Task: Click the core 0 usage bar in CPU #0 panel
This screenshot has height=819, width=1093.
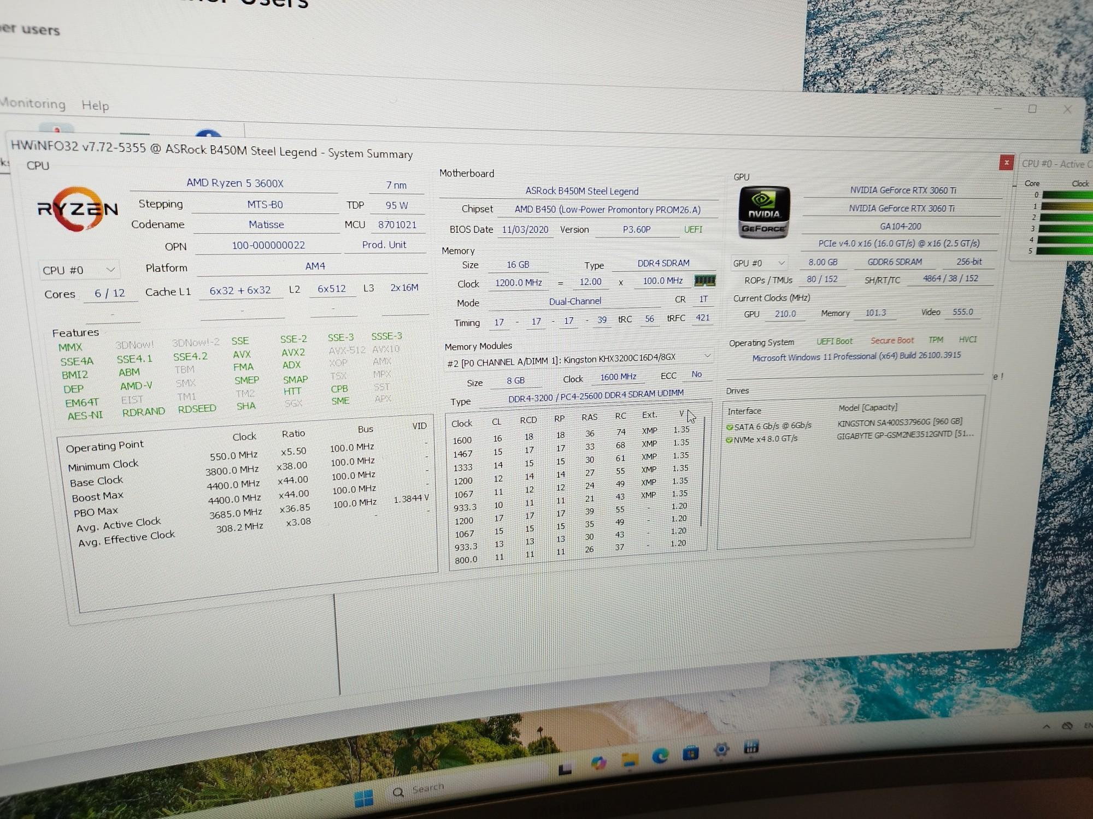Action: coord(1067,195)
